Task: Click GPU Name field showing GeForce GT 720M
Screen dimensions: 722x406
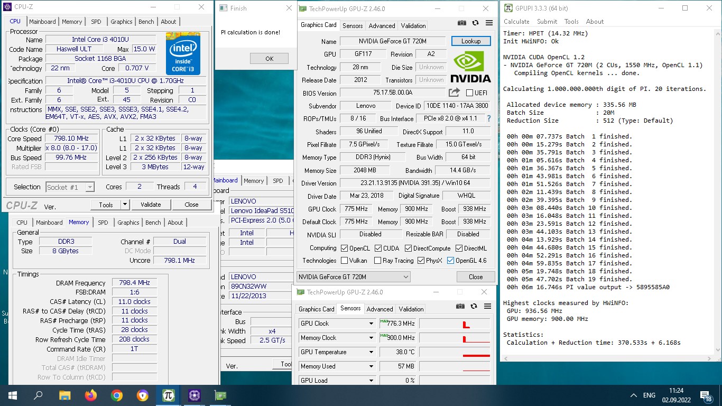Action: [x=393, y=41]
